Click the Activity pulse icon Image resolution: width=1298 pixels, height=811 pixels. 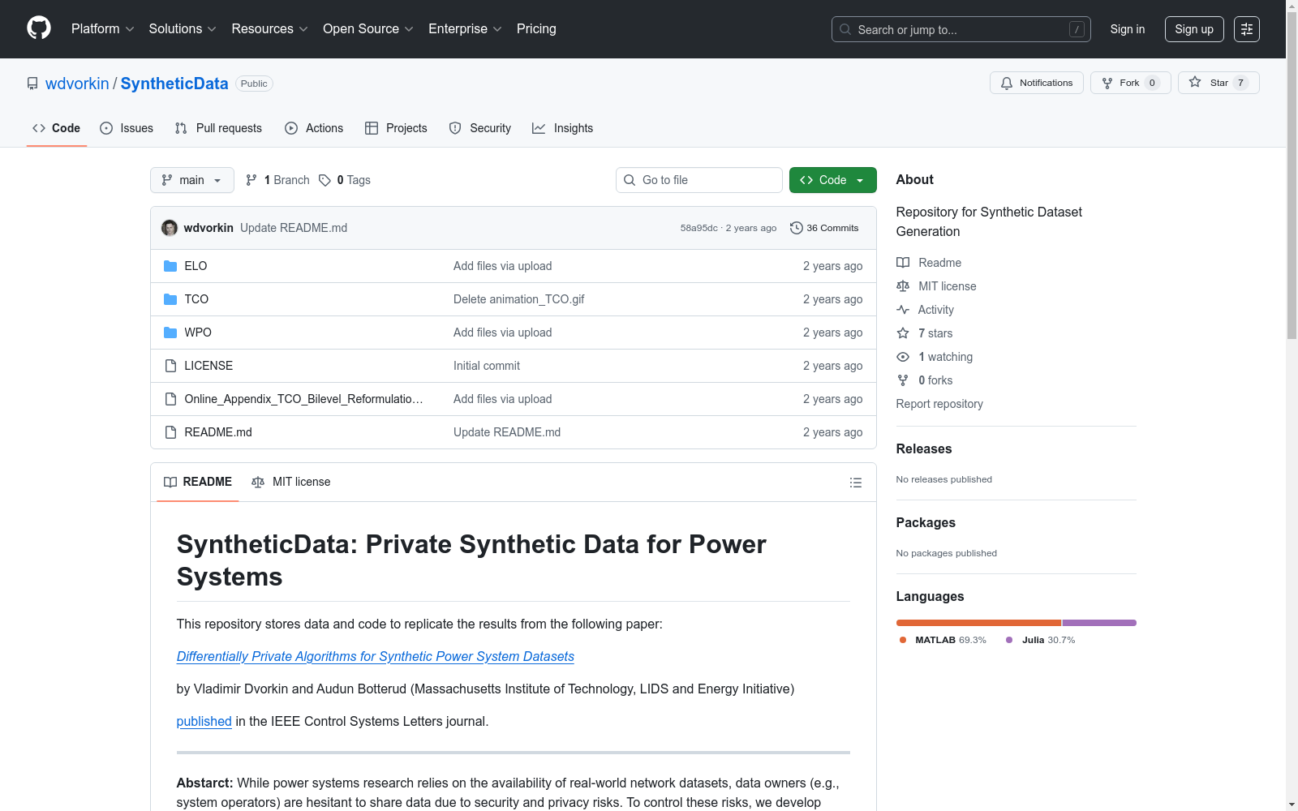click(x=903, y=310)
